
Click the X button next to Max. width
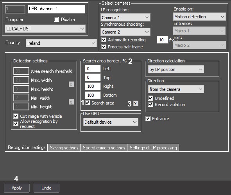click(71, 85)
